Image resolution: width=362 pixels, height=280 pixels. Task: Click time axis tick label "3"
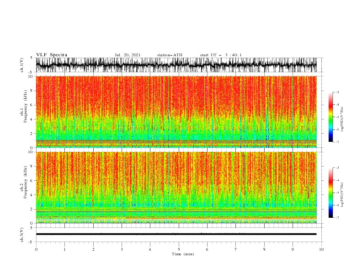[x=122, y=249]
